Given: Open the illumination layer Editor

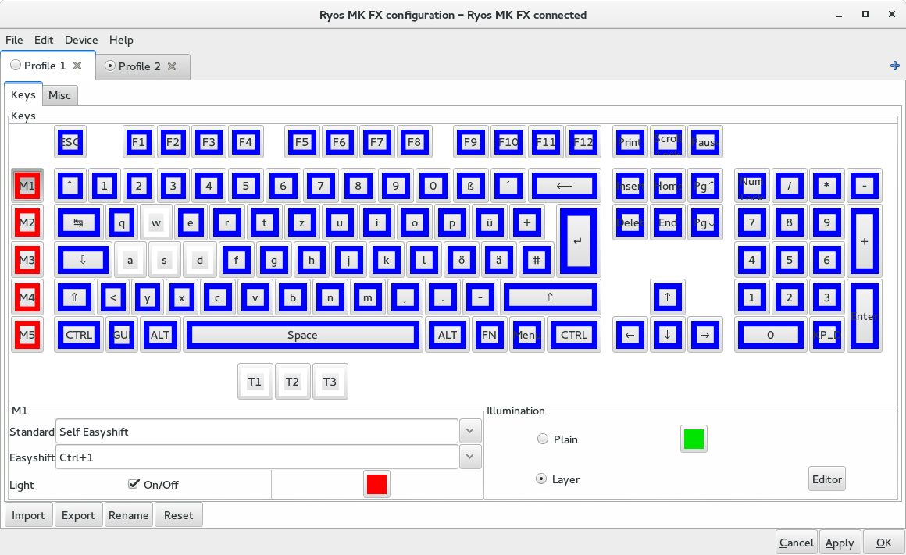Looking at the screenshot, I should point(826,479).
